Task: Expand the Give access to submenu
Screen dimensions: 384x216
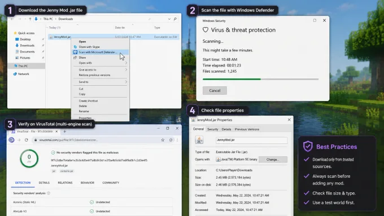Action: [126, 70]
